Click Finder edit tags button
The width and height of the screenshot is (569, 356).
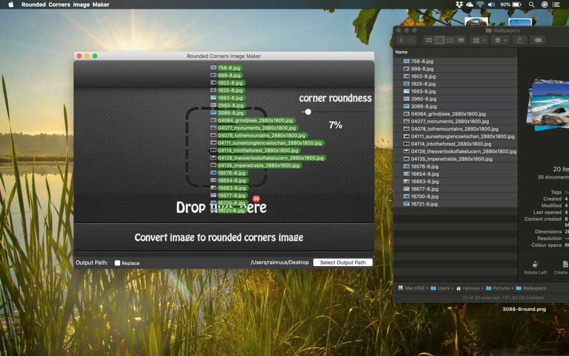coord(538,40)
